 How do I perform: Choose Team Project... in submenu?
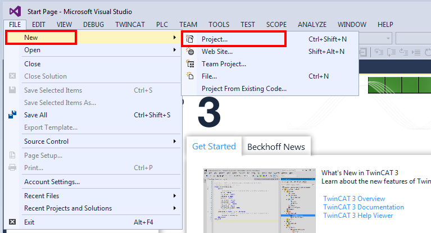click(270, 64)
